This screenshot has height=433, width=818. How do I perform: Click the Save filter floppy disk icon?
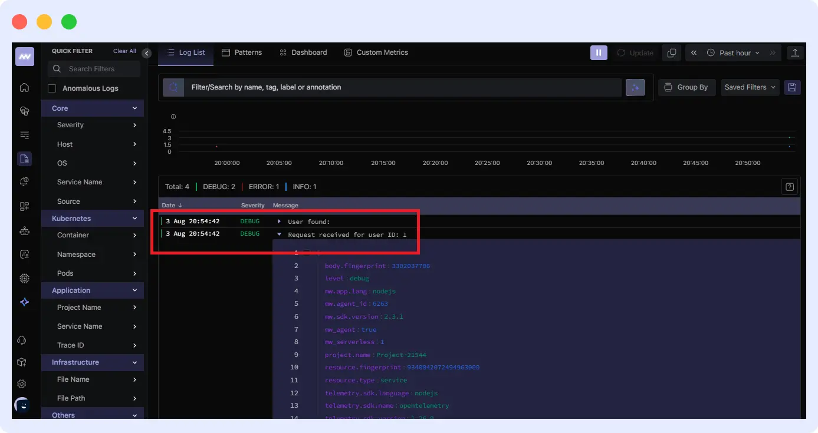coord(792,87)
